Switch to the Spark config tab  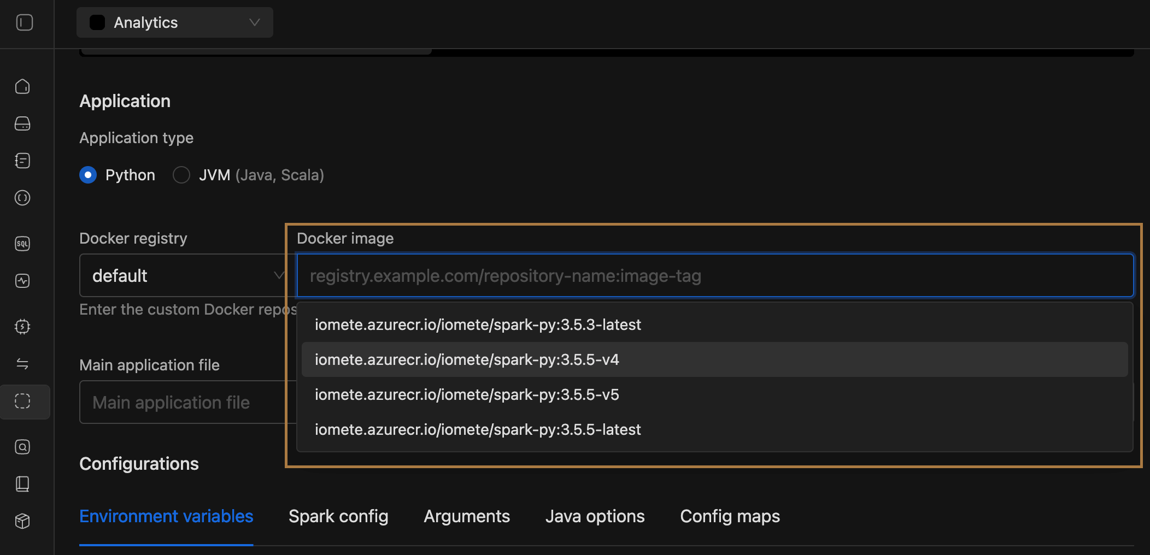tap(338, 516)
